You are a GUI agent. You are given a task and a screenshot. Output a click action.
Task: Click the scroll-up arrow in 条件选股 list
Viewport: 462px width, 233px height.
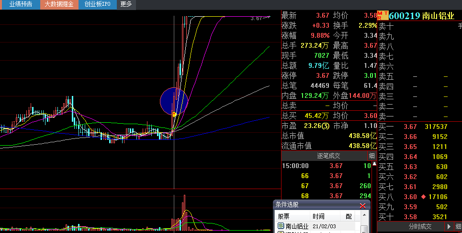(364, 215)
